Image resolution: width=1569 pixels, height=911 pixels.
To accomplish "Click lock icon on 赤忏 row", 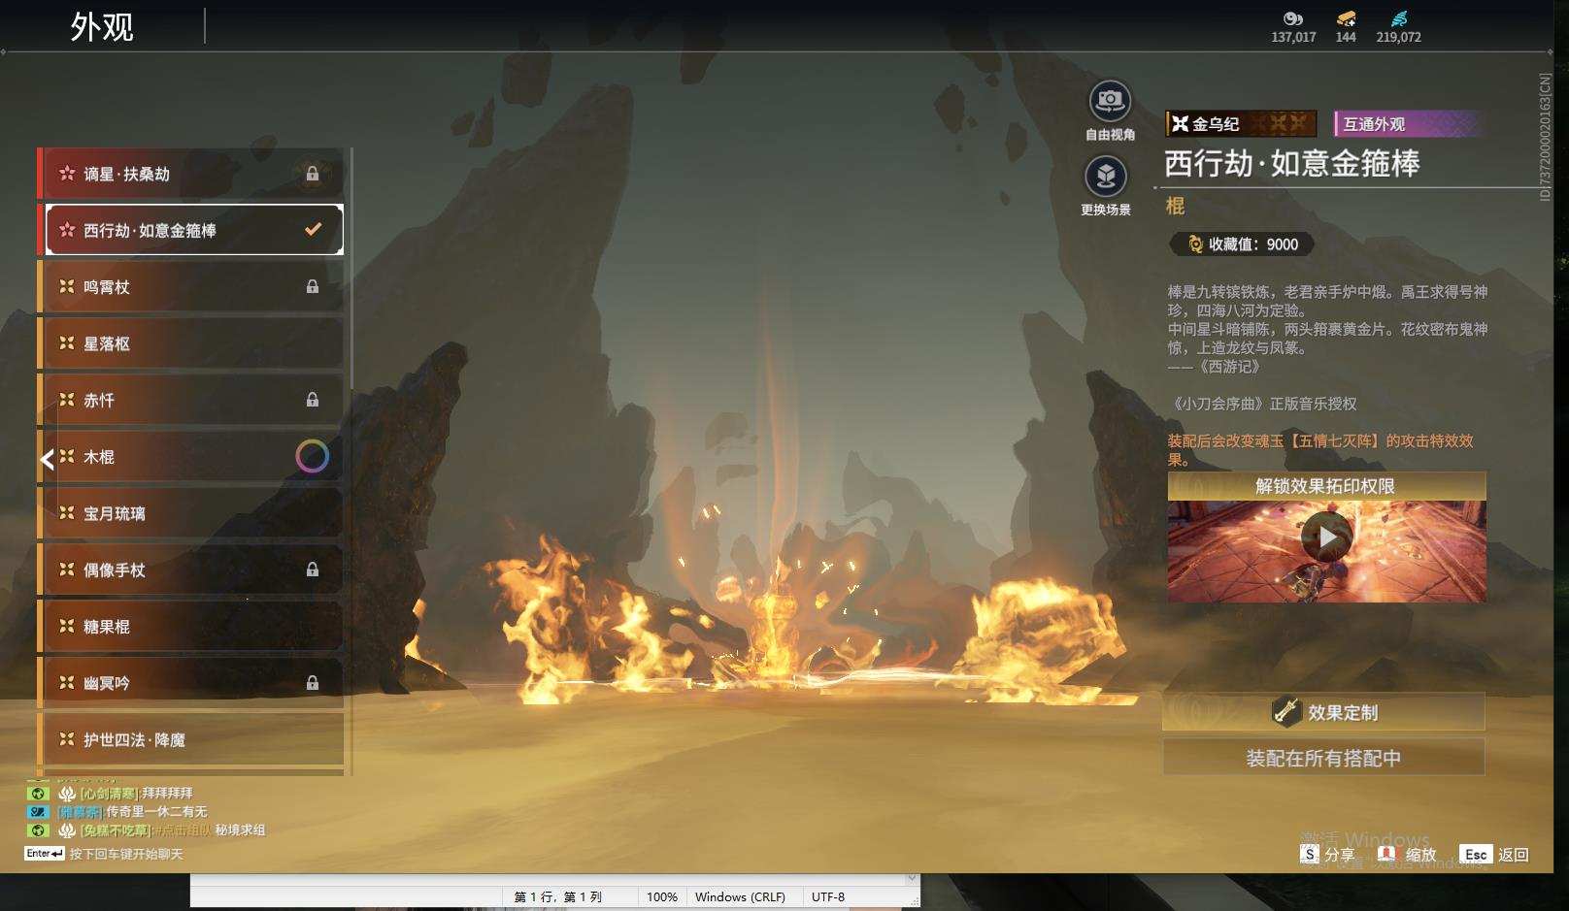I will 313,400.
